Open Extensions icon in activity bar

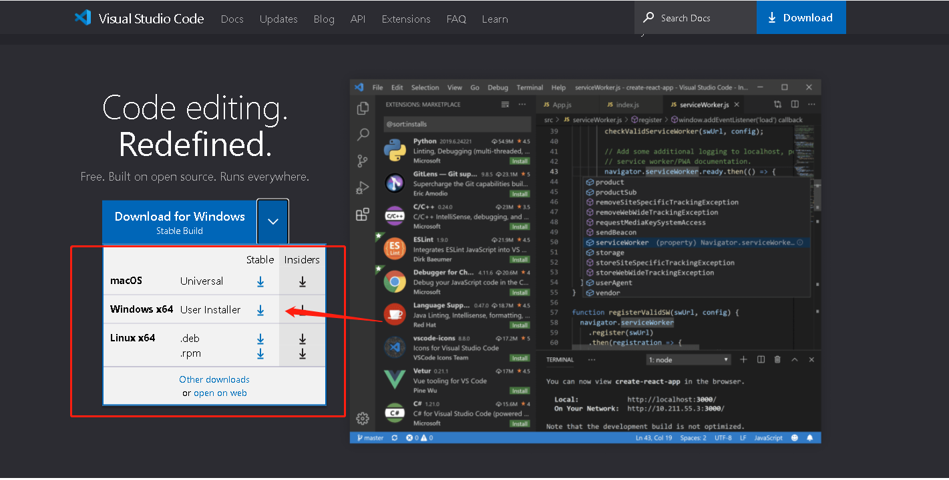click(363, 214)
